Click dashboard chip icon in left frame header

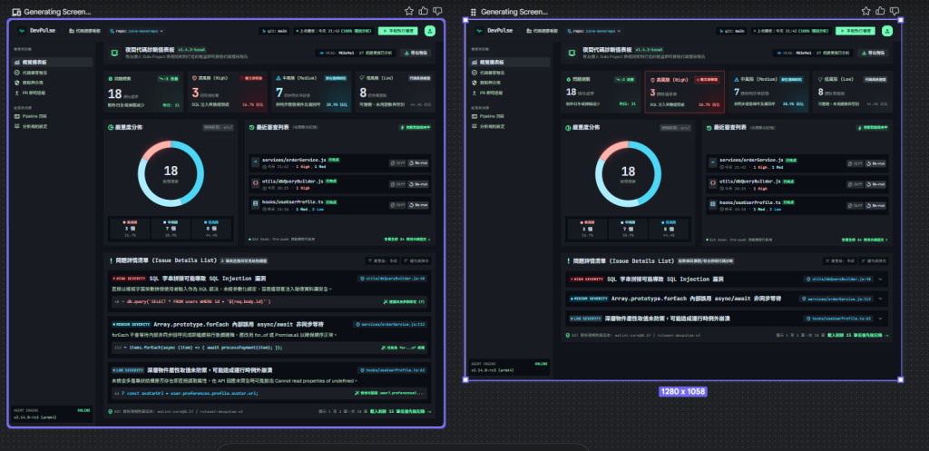point(115,53)
